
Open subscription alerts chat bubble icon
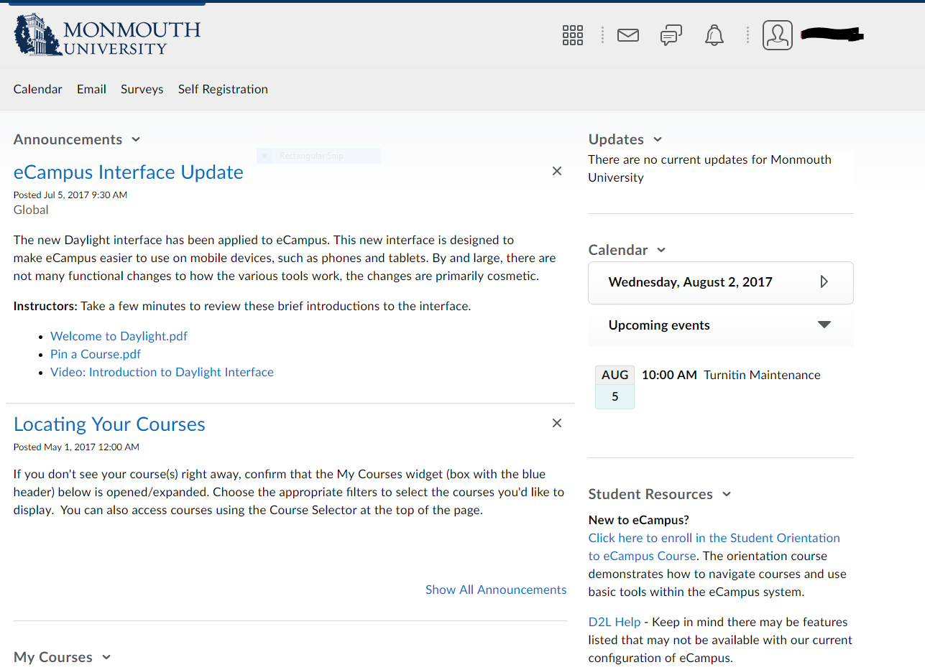[671, 35]
